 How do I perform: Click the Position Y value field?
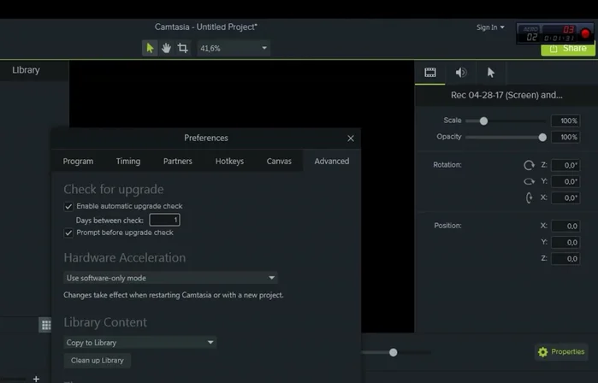tap(565, 243)
